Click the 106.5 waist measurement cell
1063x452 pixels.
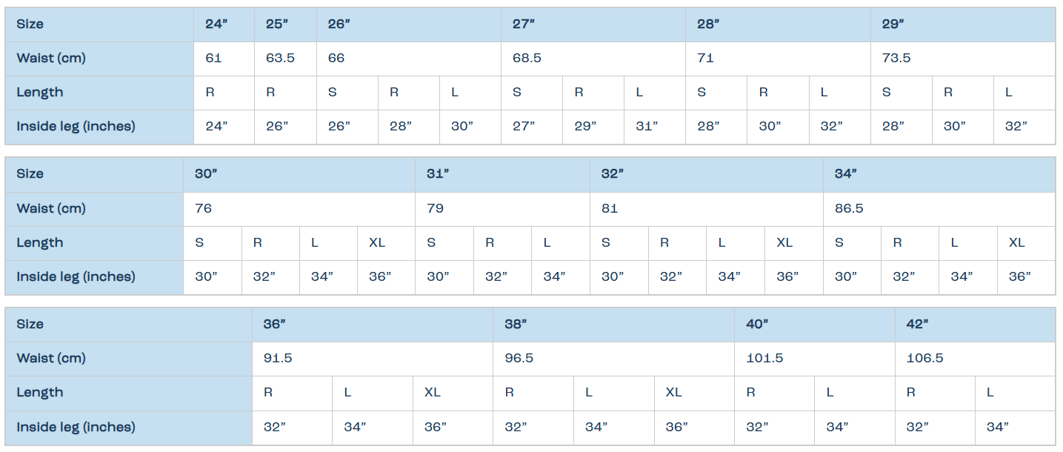pos(925,358)
